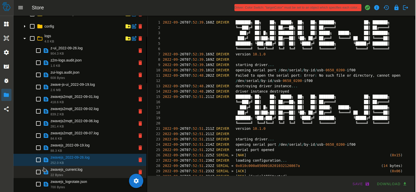Delete zwavejs2mqtt_2022-09-02.log file

click(x=140, y=111)
